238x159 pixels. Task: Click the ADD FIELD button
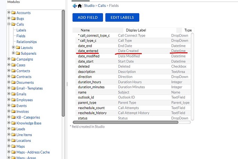pos(88,18)
